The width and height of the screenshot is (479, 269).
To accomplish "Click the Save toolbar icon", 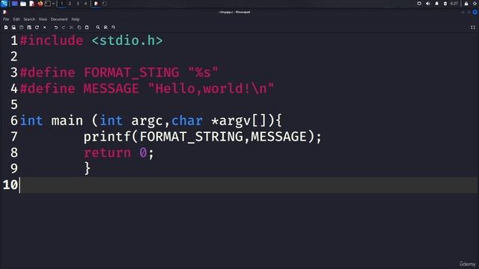I will (22, 28).
